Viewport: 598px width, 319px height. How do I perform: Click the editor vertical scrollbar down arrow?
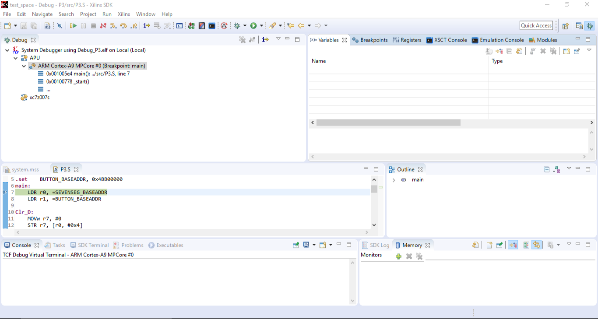click(374, 225)
